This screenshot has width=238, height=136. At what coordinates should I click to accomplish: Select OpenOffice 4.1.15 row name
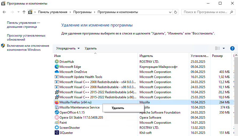(72, 112)
